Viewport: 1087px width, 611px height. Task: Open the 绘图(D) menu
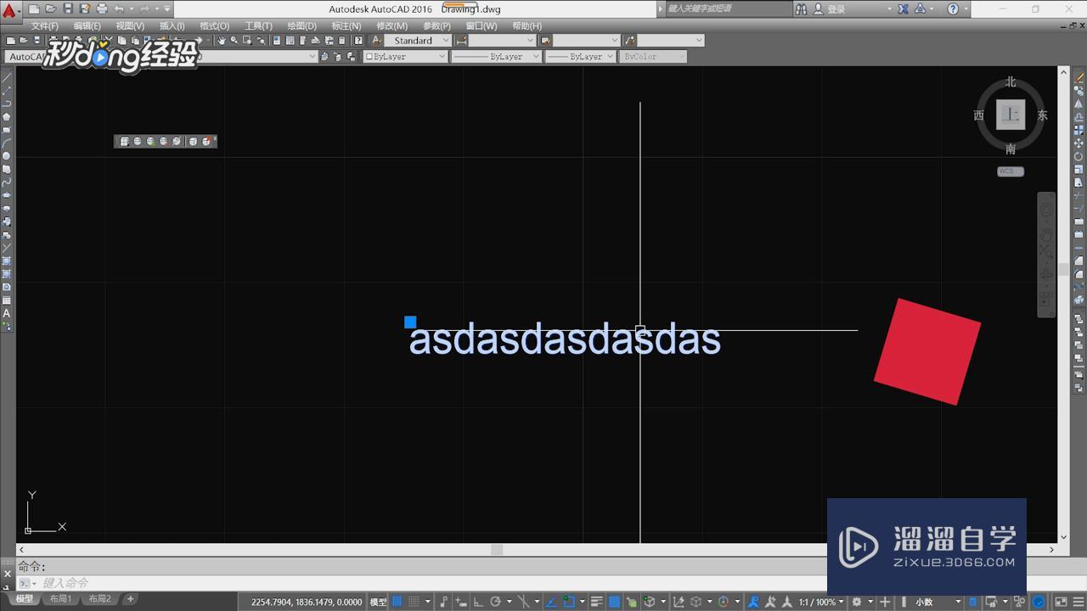[301, 26]
